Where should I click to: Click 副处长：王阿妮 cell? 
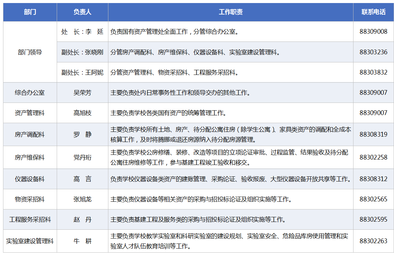pos(82,73)
